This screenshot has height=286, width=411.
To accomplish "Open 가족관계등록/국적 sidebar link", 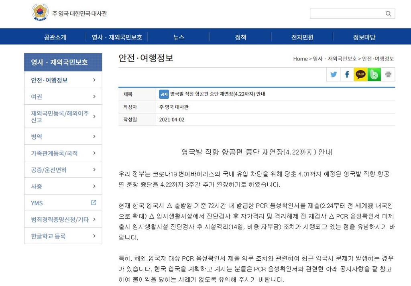I will pyautogui.click(x=55, y=153).
